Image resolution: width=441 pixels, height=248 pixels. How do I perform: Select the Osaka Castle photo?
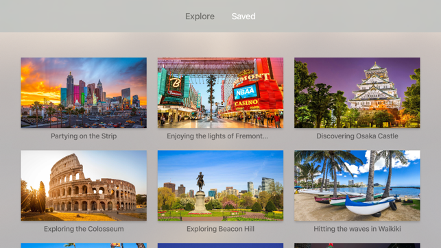click(357, 92)
